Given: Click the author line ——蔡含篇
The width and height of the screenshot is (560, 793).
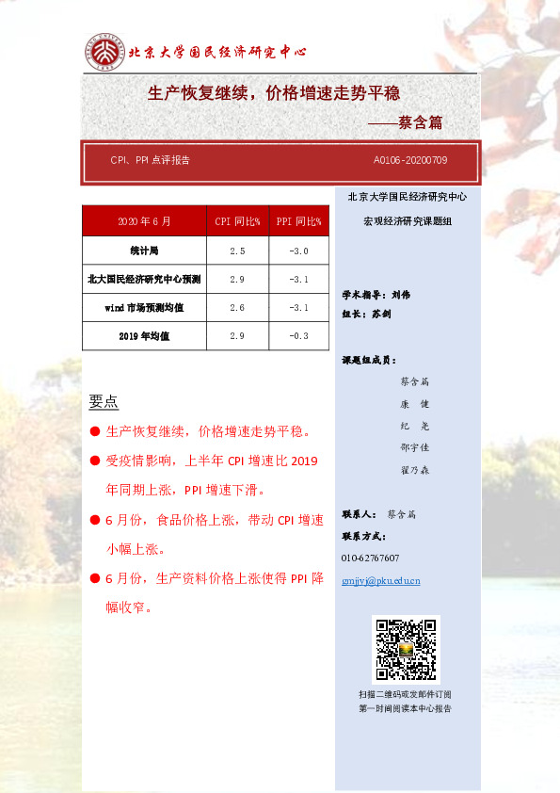Looking at the screenshot, I should (x=405, y=121).
